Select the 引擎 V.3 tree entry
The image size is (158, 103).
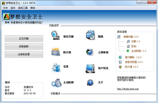click(136, 41)
